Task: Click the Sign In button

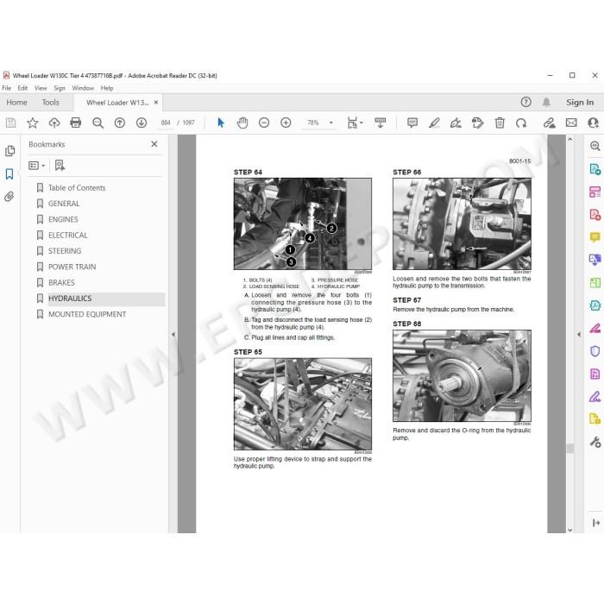Action: 580,103
